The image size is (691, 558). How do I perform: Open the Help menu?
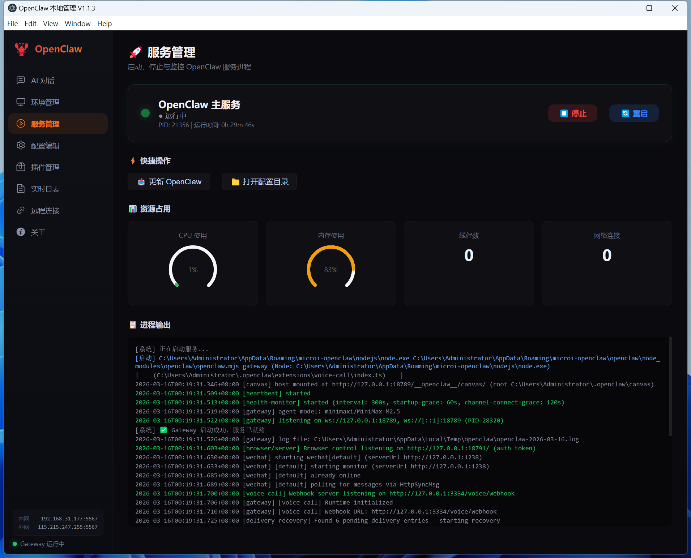[104, 23]
